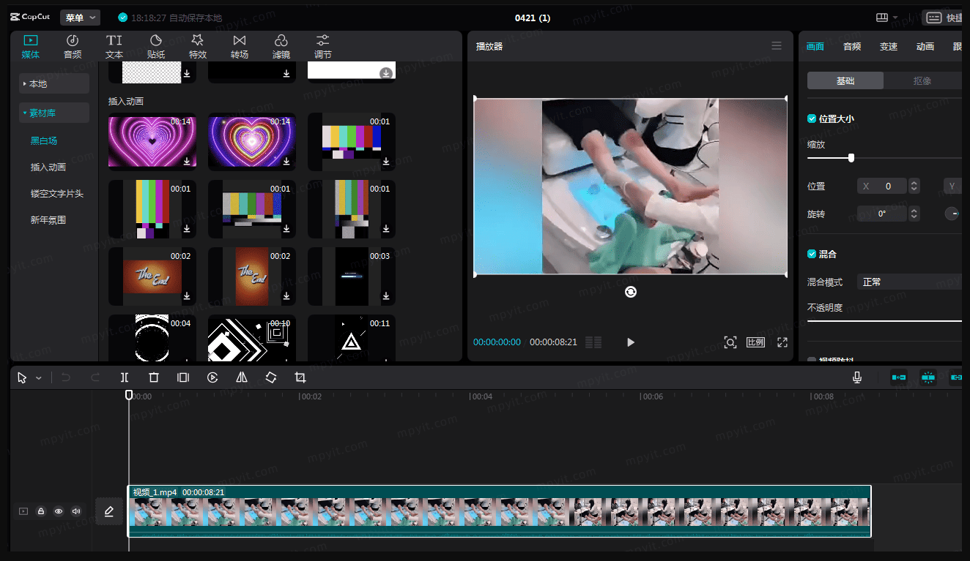
Task: Expand the 混合模式 dropdown showing 正常
Action: (x=908, y=282)
